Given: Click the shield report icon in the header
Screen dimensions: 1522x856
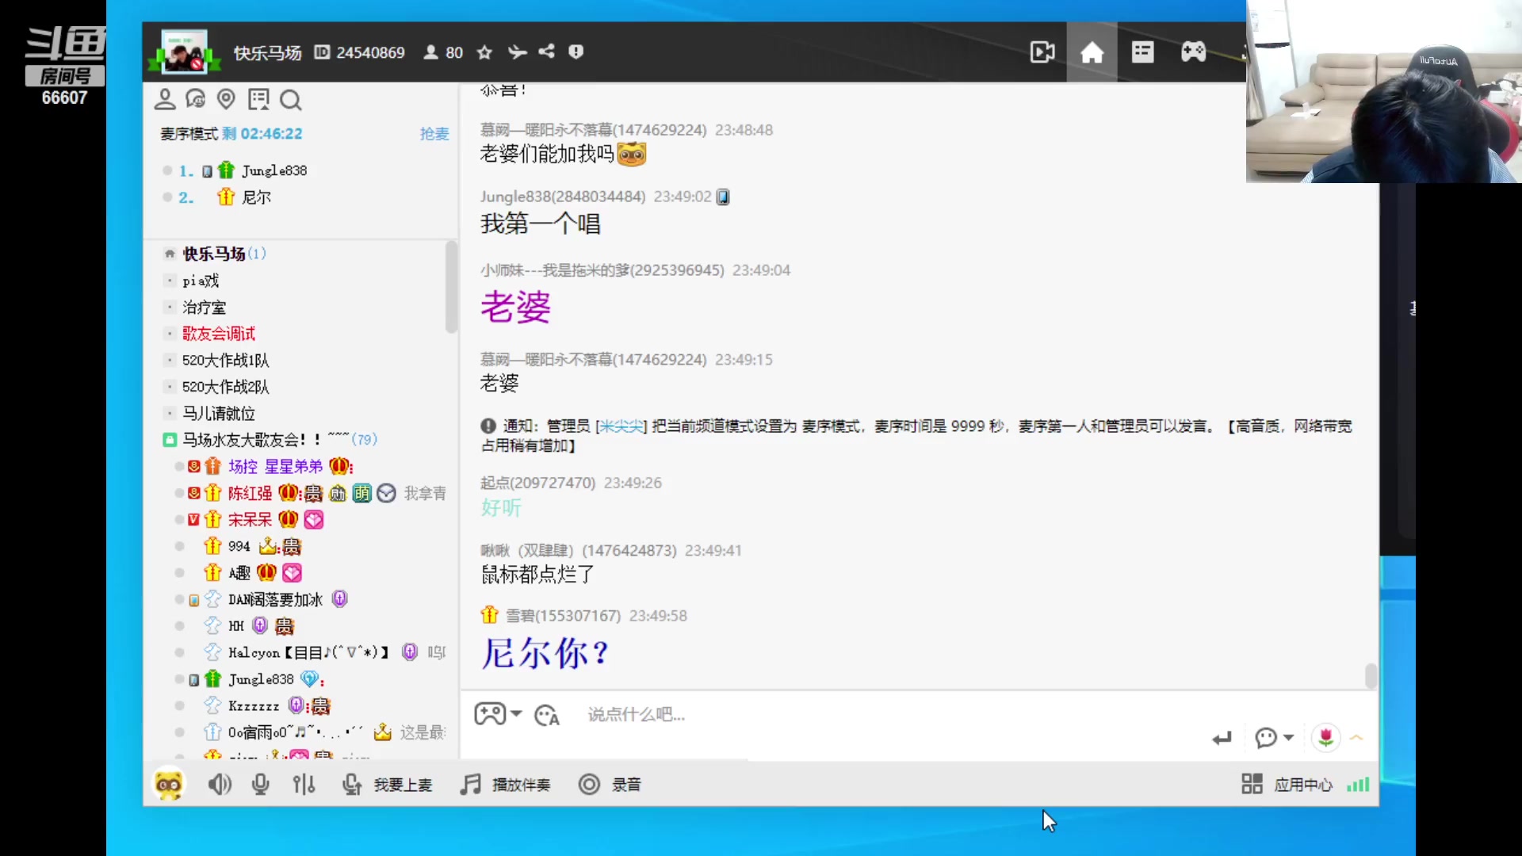Looking at the screenshot, I should click(x=576, y=52).
